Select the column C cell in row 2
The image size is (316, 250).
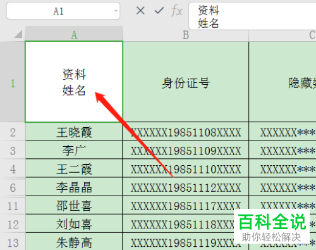point(283,132)
